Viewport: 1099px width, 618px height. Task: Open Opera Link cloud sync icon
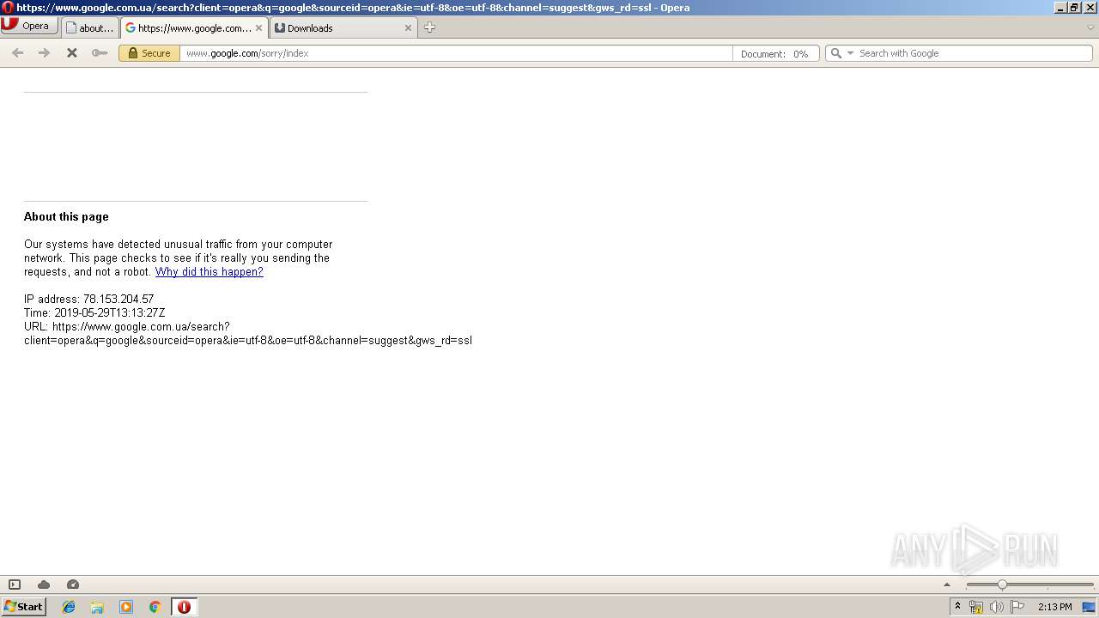[x=44, y=585]
